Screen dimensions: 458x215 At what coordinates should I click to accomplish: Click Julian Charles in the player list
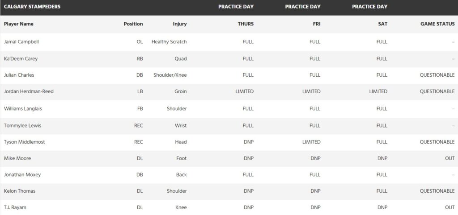(x=19, y=75)
